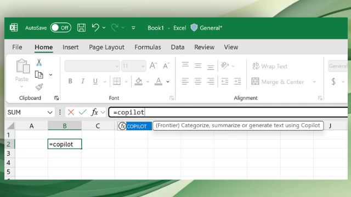Image resolution: width=351 pixels, height=197 pixels.
Task: Switch to the Home tab
Action: click(44, 47)
